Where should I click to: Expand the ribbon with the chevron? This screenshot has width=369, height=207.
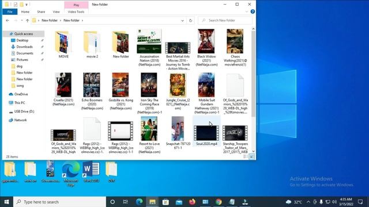(247, 11)
